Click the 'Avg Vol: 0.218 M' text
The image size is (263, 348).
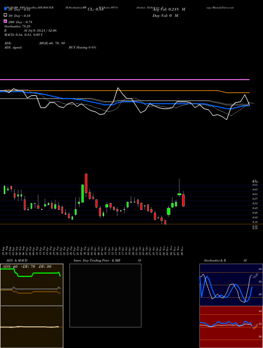click(x=169, y=9)
